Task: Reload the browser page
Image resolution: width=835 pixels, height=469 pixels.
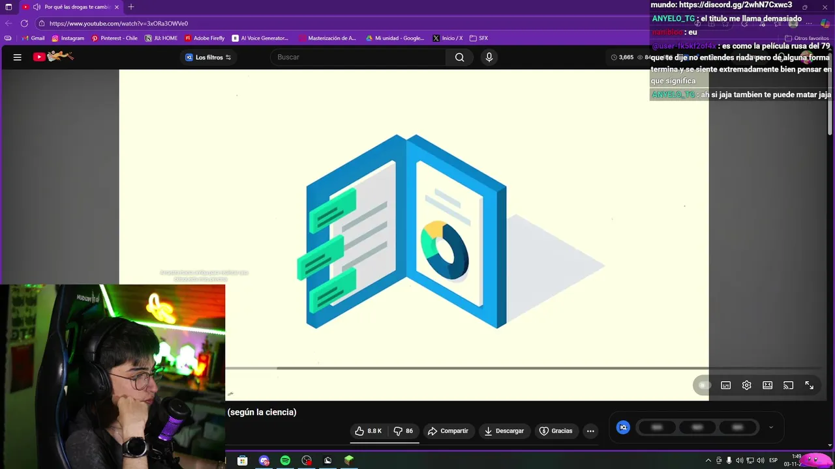Action: coord(24,23)
